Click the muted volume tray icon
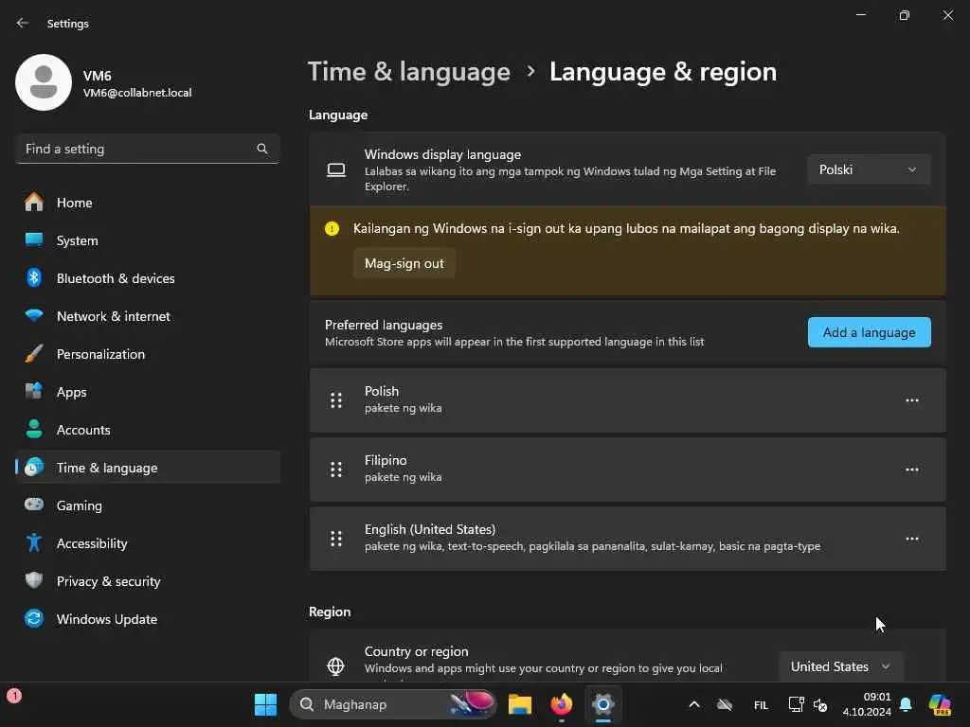The width and height of the screenshot is (970, 727). (x=820, y=704)
